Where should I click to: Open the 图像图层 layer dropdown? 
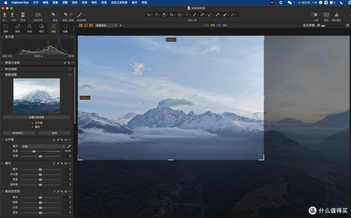tap(106, 25)
